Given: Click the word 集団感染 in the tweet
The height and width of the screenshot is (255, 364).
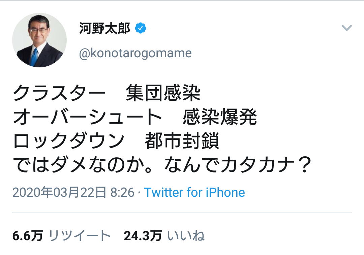Looking at the screenshot, I should 163,94.
